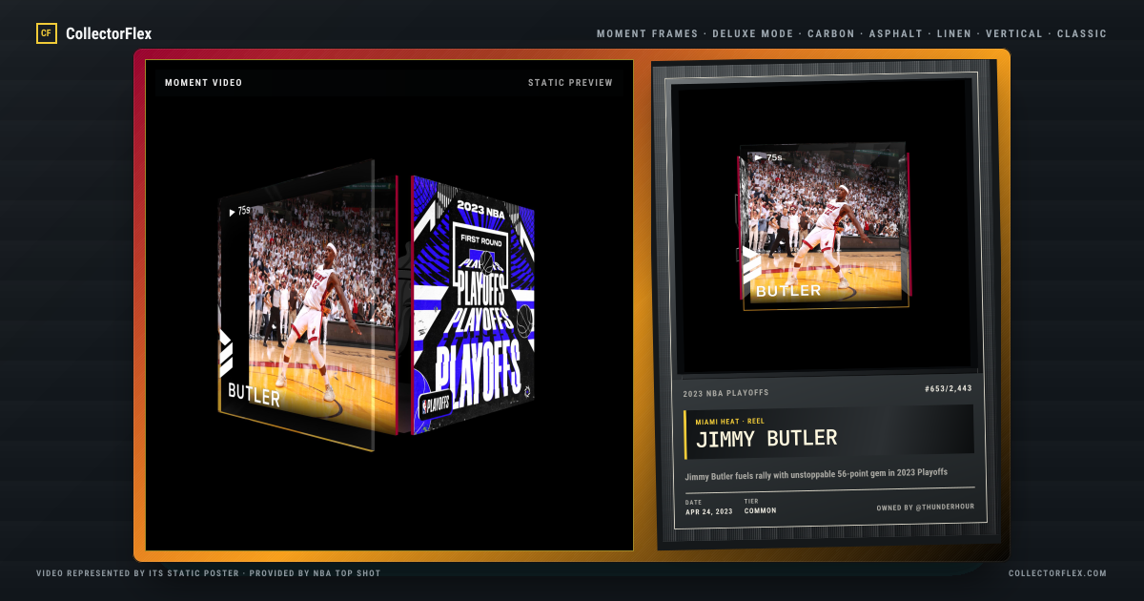Viewport: 1144px width, 601px height.
Task: Open the COLLECTORFLEX.COM footer link
Action: point(1057,573)
